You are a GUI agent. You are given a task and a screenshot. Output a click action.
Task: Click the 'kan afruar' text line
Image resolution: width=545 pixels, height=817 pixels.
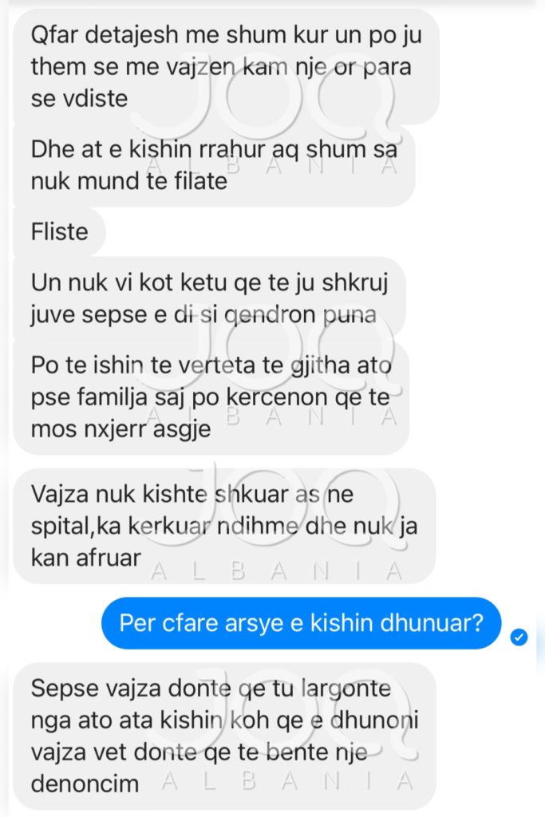[x=86, y=558]
